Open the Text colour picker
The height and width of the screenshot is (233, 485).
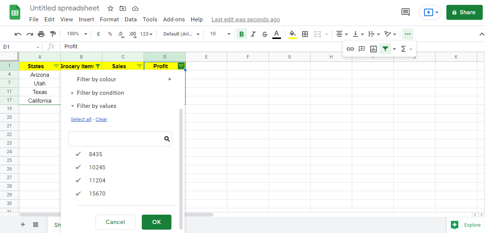276,34
